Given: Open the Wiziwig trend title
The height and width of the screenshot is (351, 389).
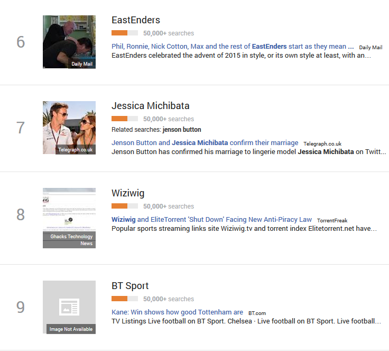Looking at the screenshot, I should point(128,193).
